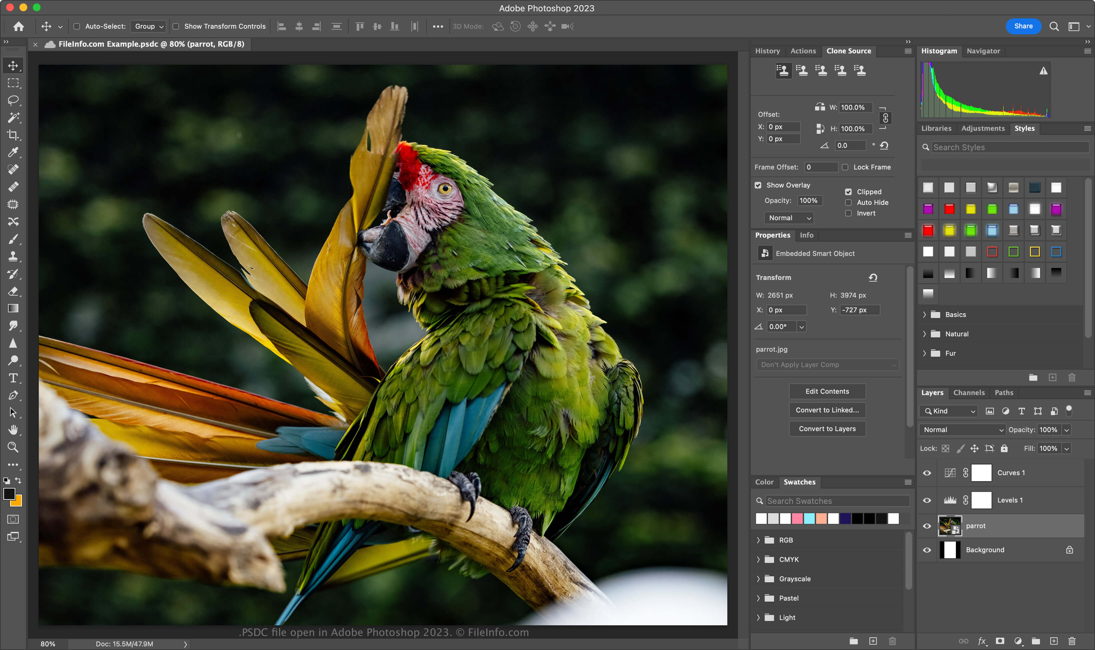Toggle Quick Mask mode icon
Viewport: 1095px width, 650px height.
point(13,519)
